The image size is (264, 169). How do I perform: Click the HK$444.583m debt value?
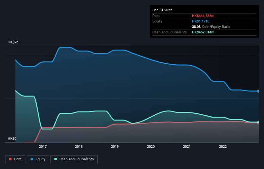[203, 16]
